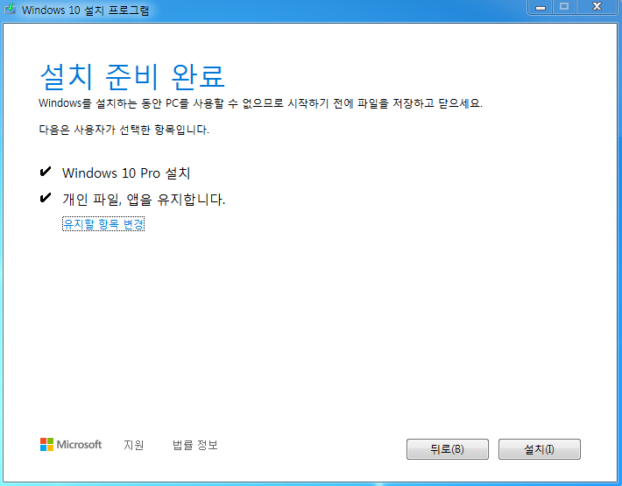The width and height of the screenshot is (622, 486).
Task: Click the '다음은 사용자가 선택한 항목입니다.' text
Action: click(x=124, y=130)
